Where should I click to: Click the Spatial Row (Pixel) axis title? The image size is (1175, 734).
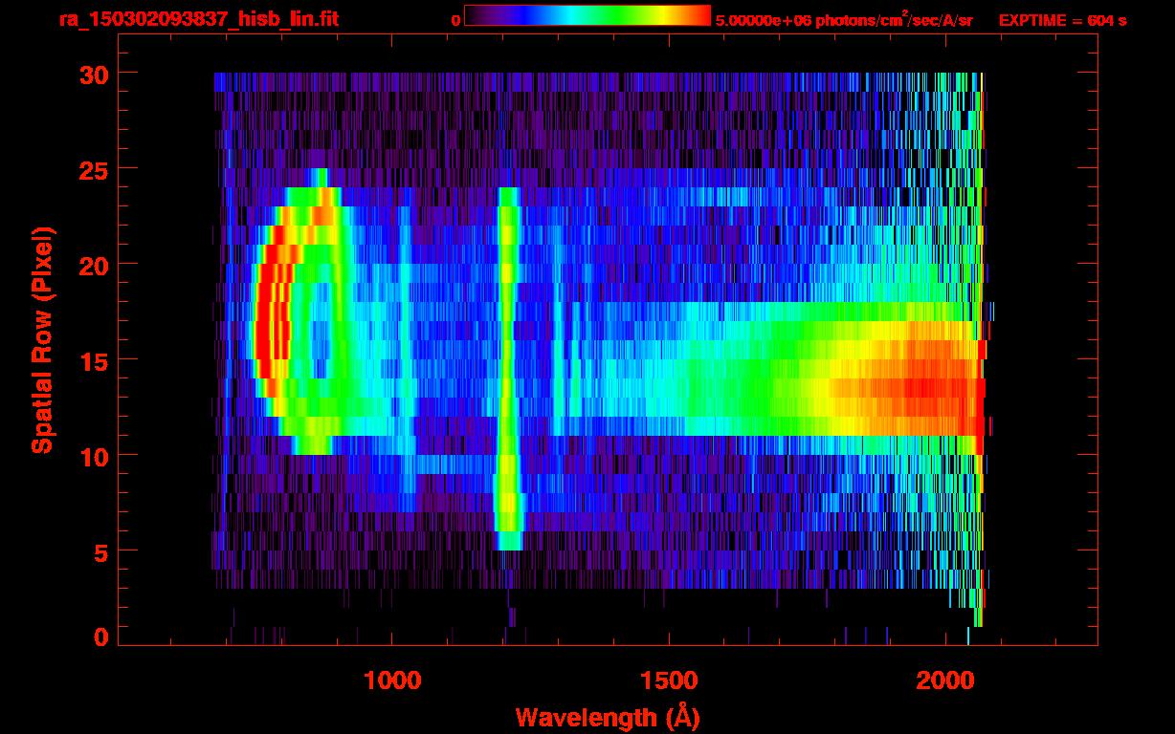tap(41, 340)
